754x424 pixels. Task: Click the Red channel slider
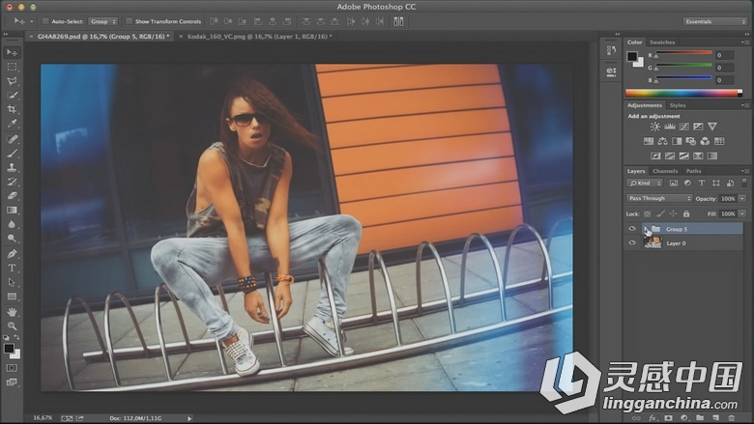(x=683, y=54)
